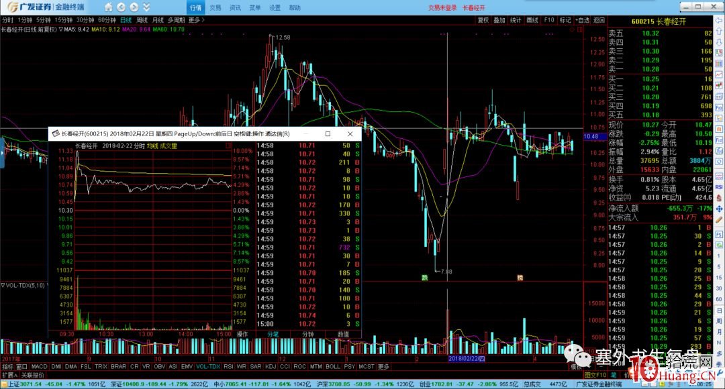Click up-arrow icon in right sidebar
725x389 pixels.
(719, 31)
